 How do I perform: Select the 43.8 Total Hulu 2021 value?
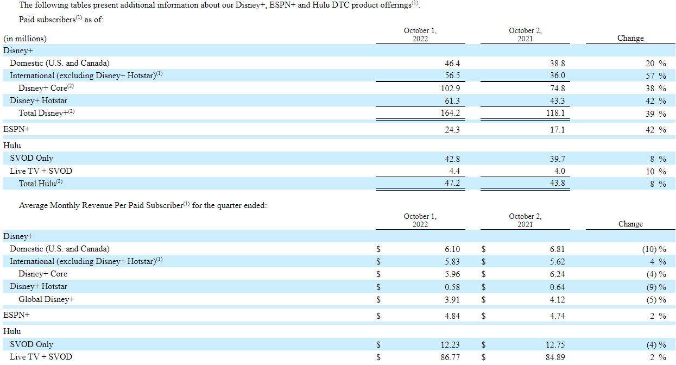(557, 183)
